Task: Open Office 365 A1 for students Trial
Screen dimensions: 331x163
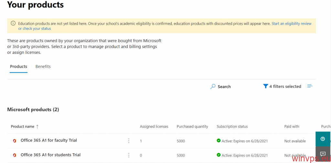Action: coord(50,155)
